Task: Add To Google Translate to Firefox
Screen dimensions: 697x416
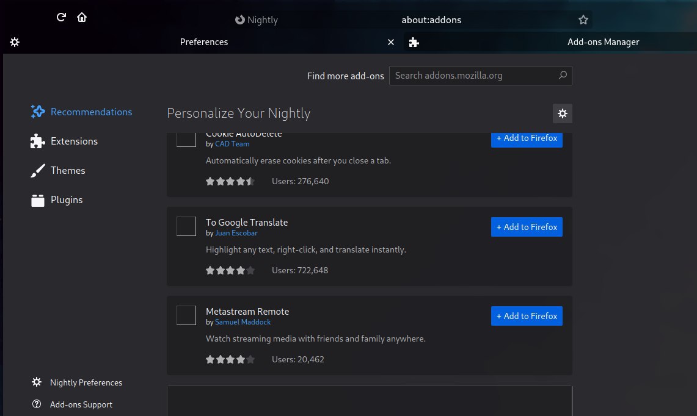Action: tap(527, 227)
